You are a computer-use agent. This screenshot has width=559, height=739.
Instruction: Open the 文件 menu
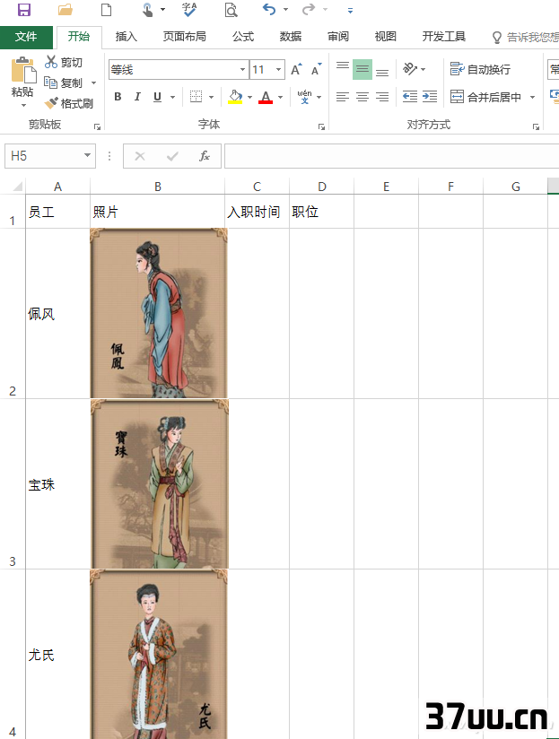pos(26,37)
